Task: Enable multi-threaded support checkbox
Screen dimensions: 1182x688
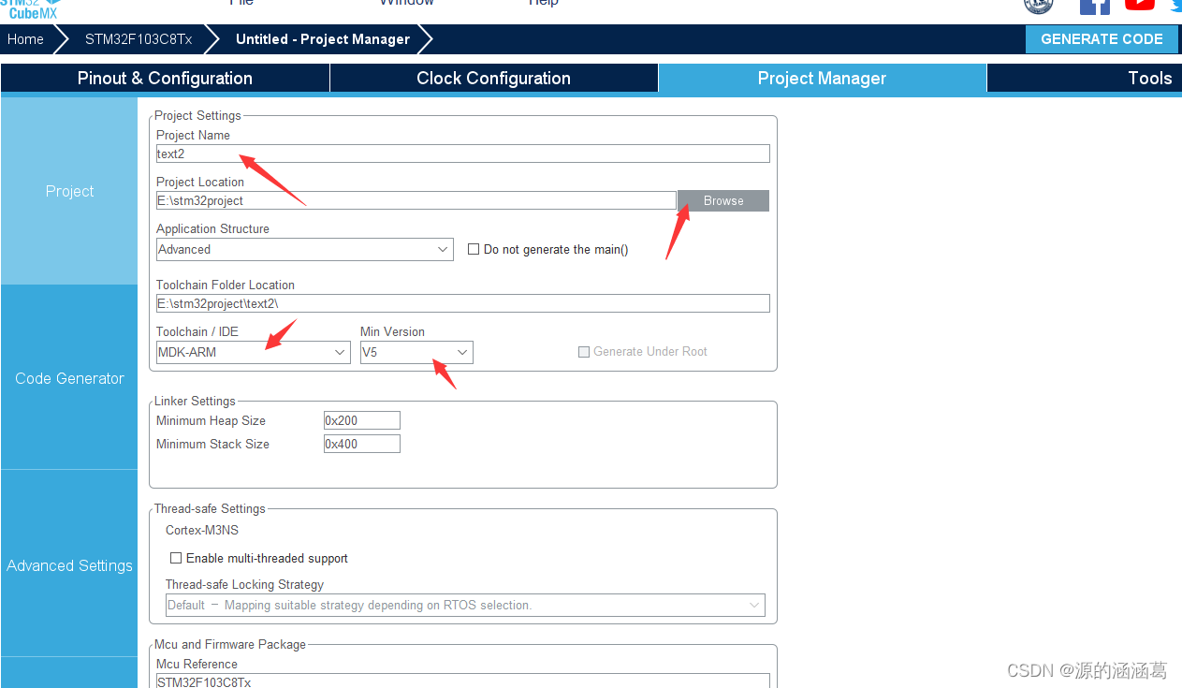Action: 176,558
